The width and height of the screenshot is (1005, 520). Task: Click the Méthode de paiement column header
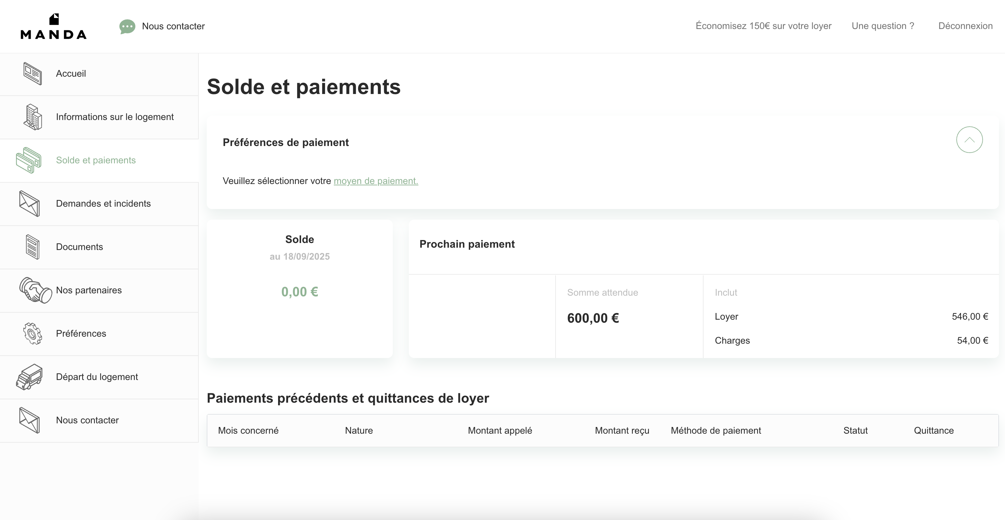click(x=716, y=430)
